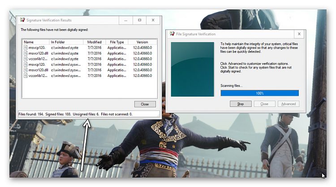336x187 pixels.
Task: Open the Advanced verification options
Action: click(289, 104)
